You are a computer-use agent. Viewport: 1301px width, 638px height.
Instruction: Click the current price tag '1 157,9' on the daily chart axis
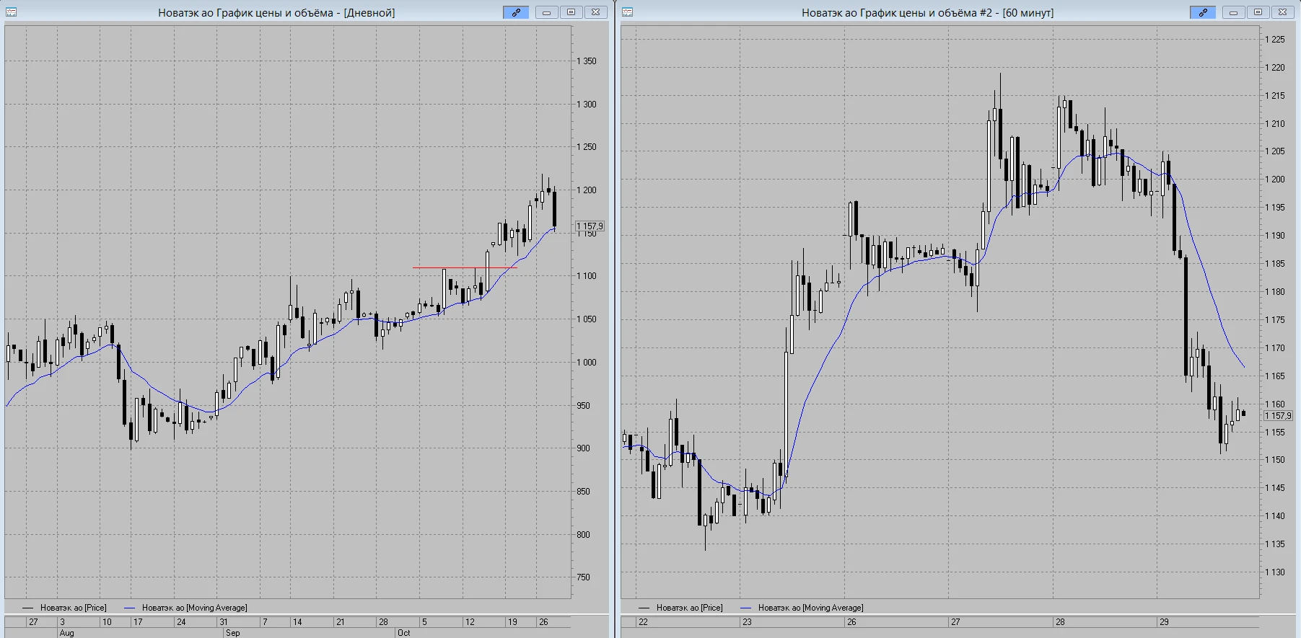tap(590, 226)
